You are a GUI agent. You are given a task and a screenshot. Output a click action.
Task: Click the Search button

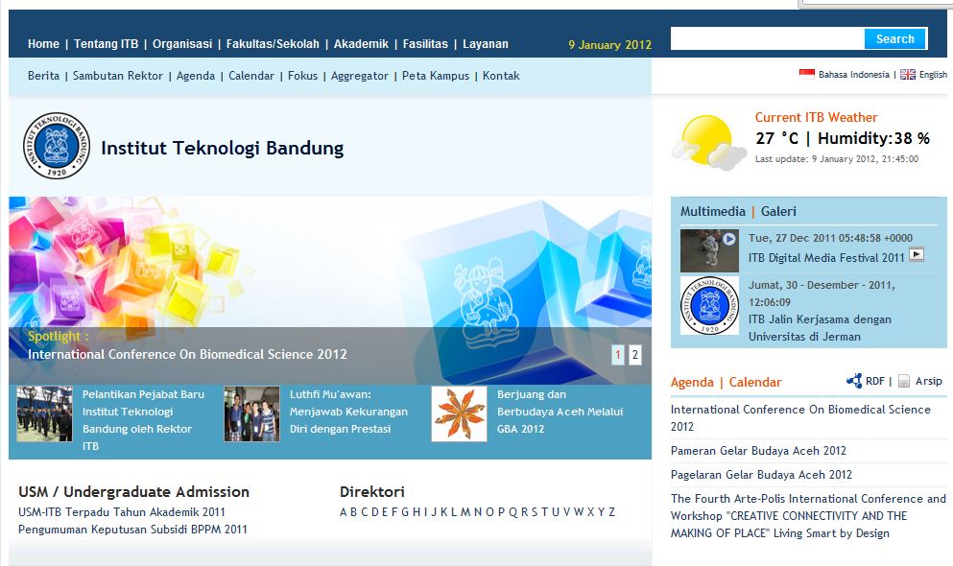point(895,38)
